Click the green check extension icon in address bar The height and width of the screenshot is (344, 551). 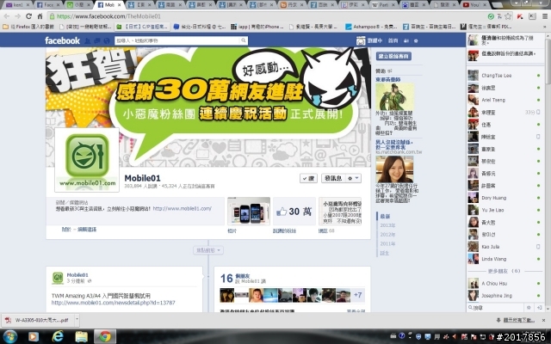pos(491,16)
